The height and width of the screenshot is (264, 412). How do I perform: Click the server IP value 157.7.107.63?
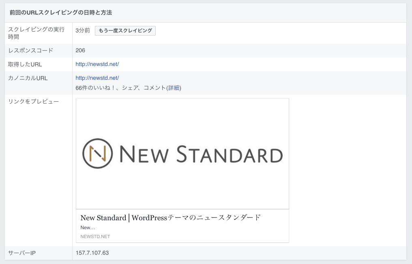tap(92, 253)
